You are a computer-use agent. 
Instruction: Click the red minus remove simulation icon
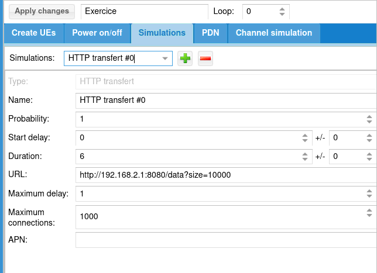point(205,58)
